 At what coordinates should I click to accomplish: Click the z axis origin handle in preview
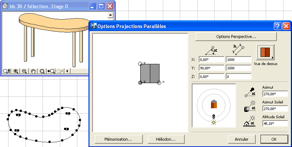[140, 83]
